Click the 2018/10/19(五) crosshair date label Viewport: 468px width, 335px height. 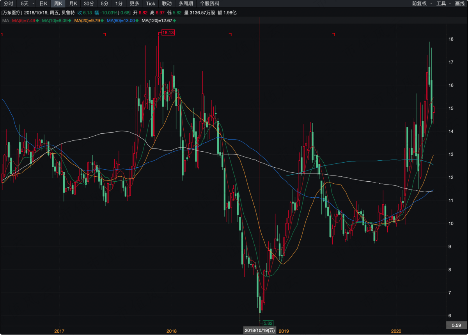click(260, 331)
